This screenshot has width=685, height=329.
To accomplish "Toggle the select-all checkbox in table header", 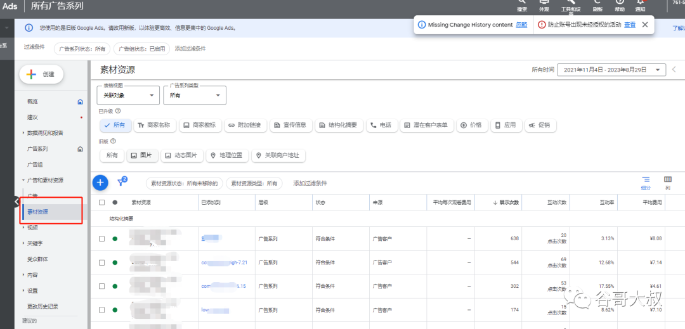I will (101, 203).
